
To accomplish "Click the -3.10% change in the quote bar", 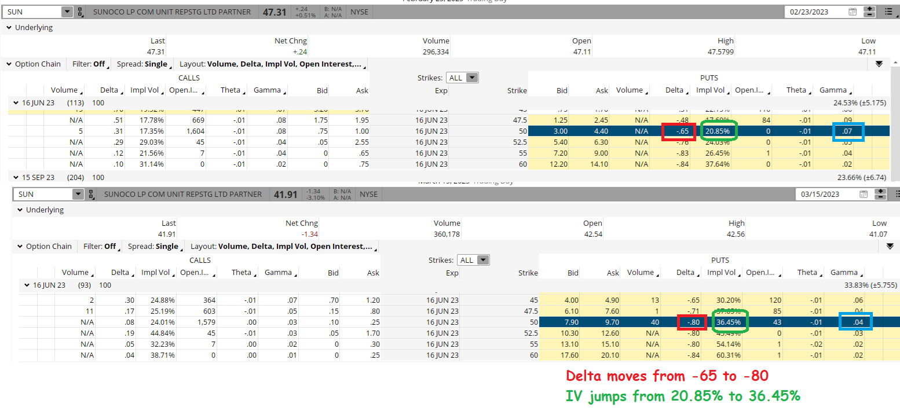I will pyautogui.click(x=316, y=198).
